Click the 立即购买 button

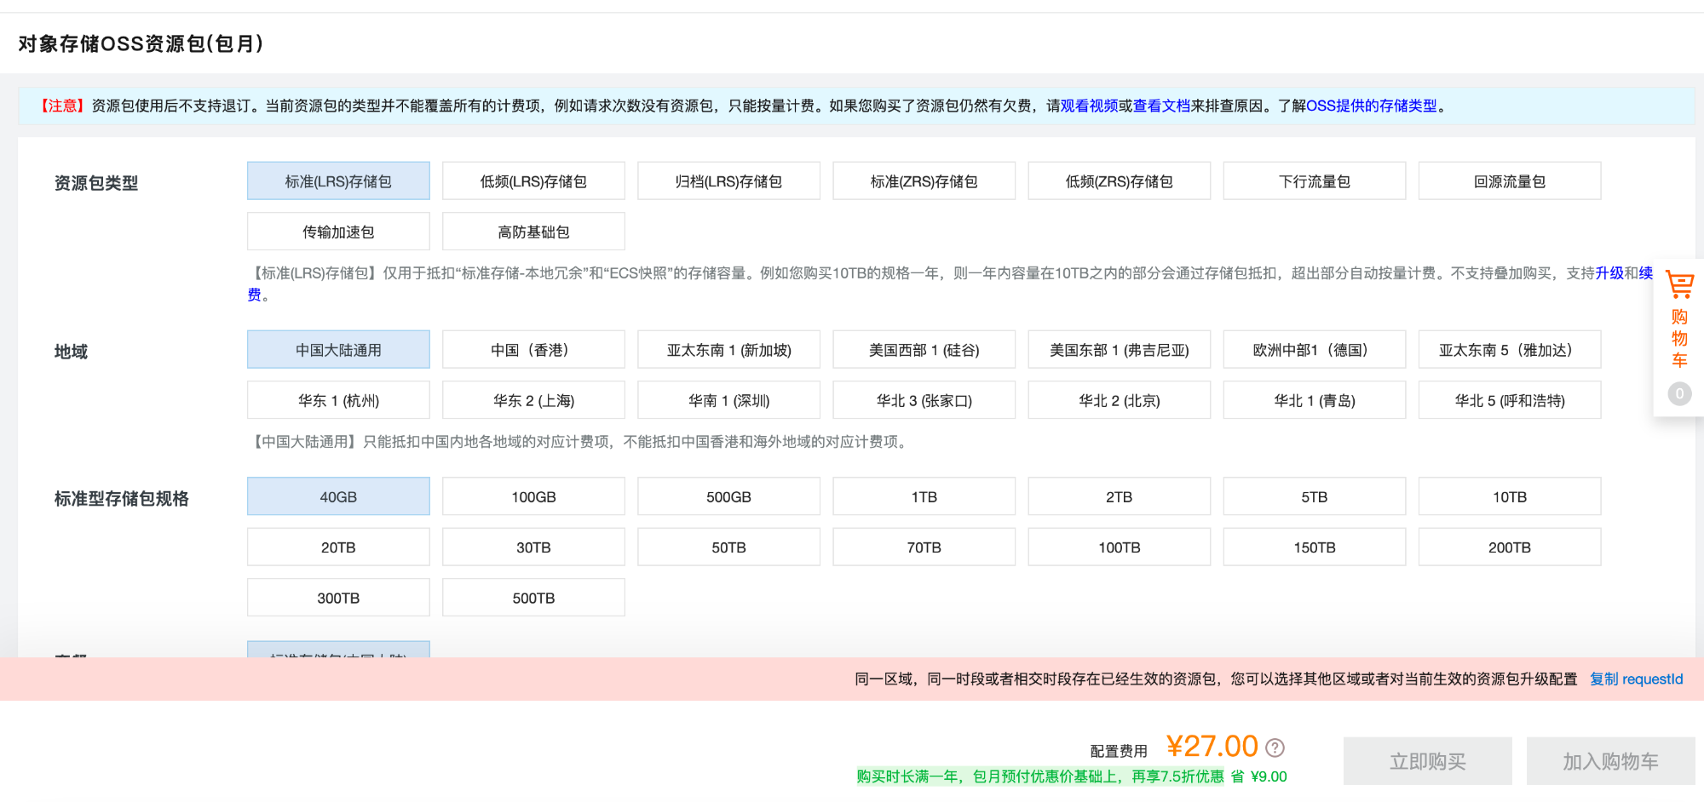(1428, 761)
